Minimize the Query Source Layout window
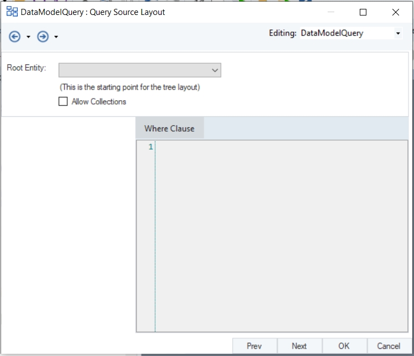The height and width of the screenshot is (356, 414). (x=330, y=12)
